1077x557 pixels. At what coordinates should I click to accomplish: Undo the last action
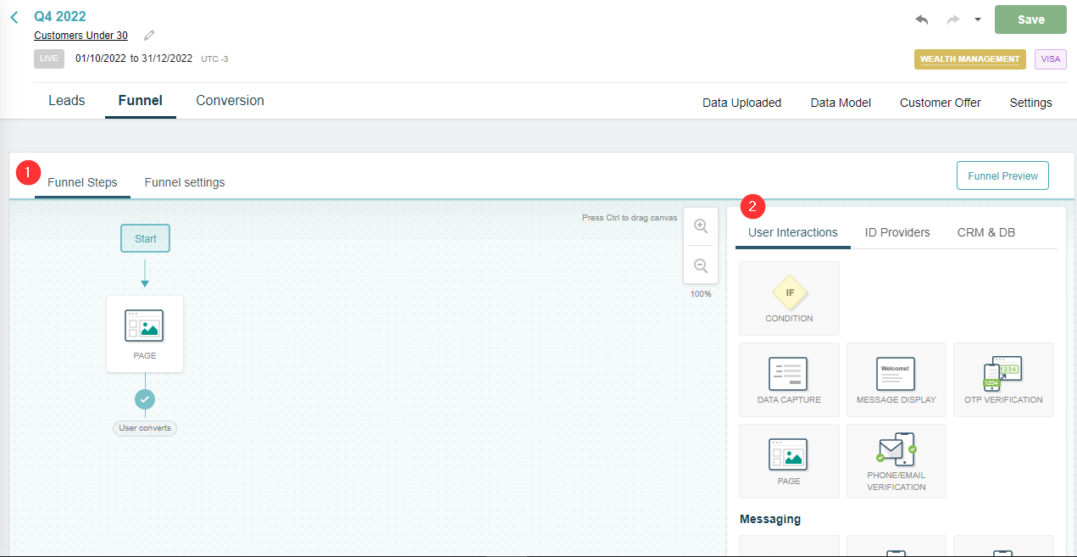coord(922,19)
